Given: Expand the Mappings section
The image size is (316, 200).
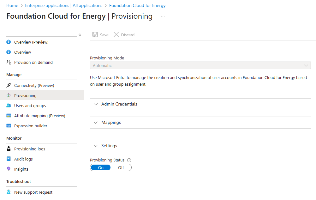Looking at the screenshot, I should coord(200,123).
